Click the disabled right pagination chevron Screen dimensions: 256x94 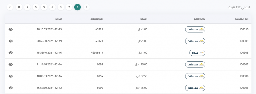pos(86,7)
